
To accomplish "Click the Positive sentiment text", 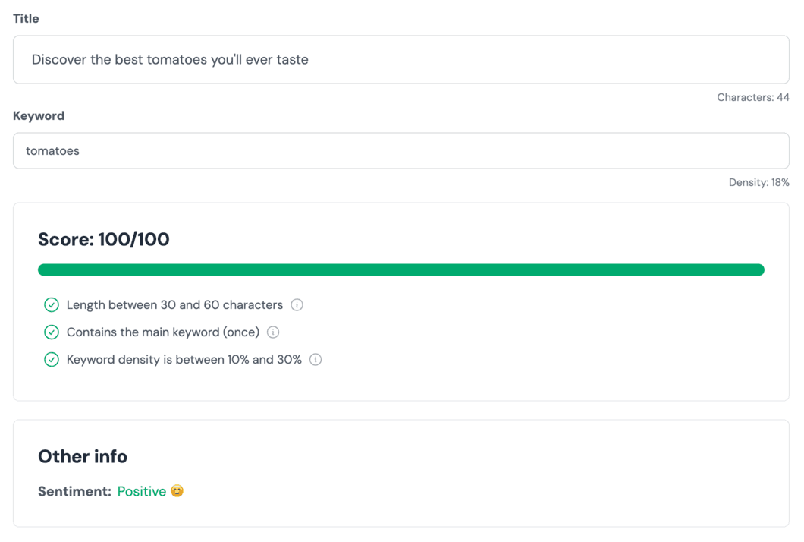I will click(142, 492).
